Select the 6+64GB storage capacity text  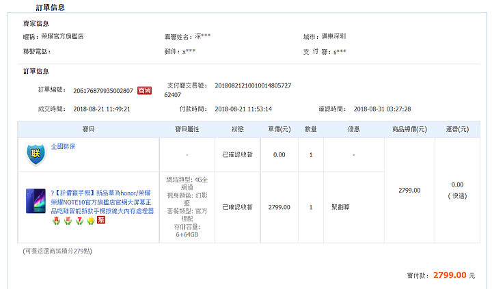187,235
